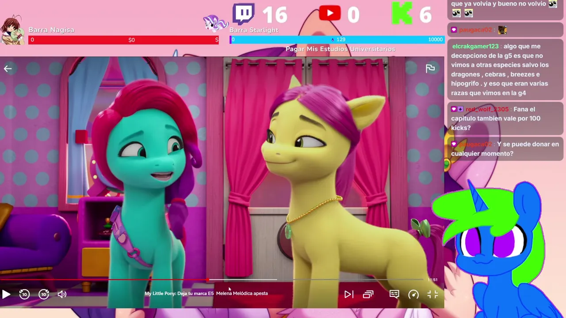Click the Barra Starlight blue goal bar
Image resolution: width=566 pixels, height=318 pixels.
337,40
